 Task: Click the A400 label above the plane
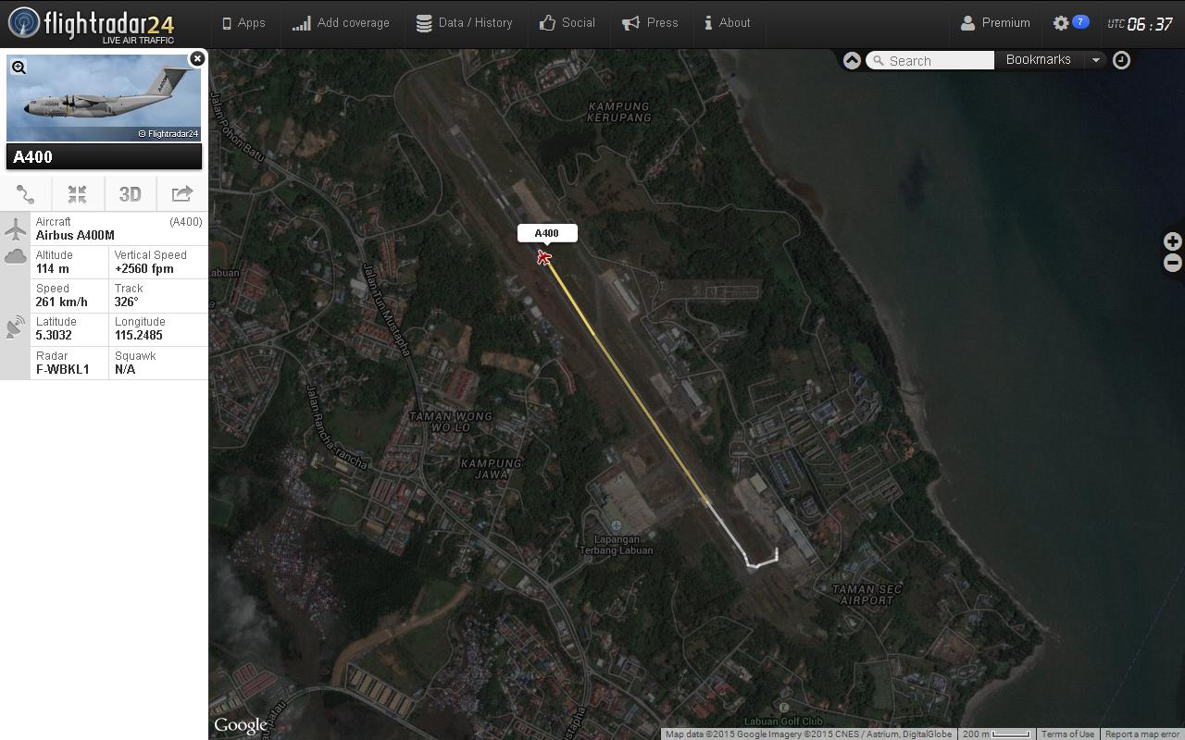[547, 233]
